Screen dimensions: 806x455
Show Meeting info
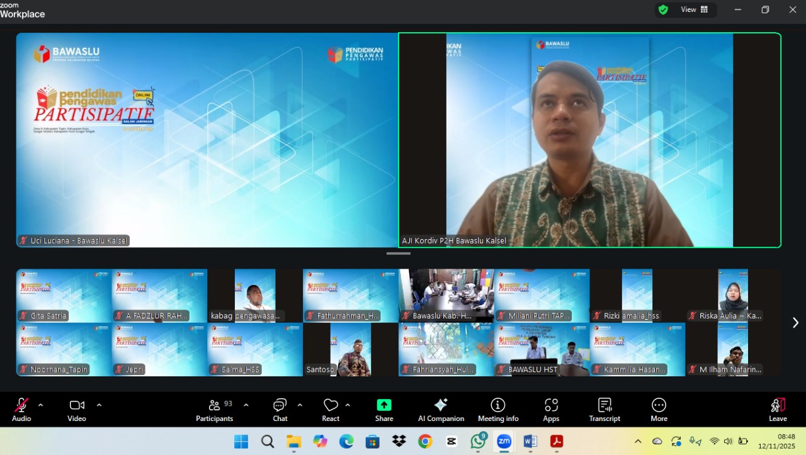click(x=498, y=410)
